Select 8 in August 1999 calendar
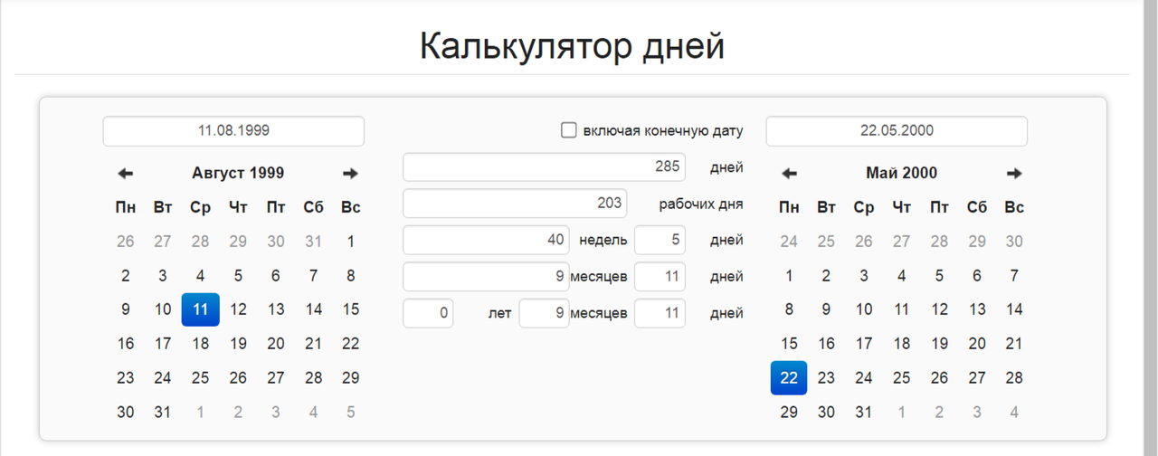 (x=351, y=276)
